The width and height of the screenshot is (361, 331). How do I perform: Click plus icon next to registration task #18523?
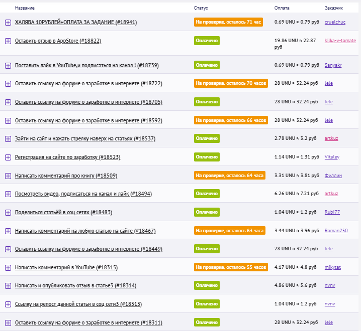coord(8,157)
